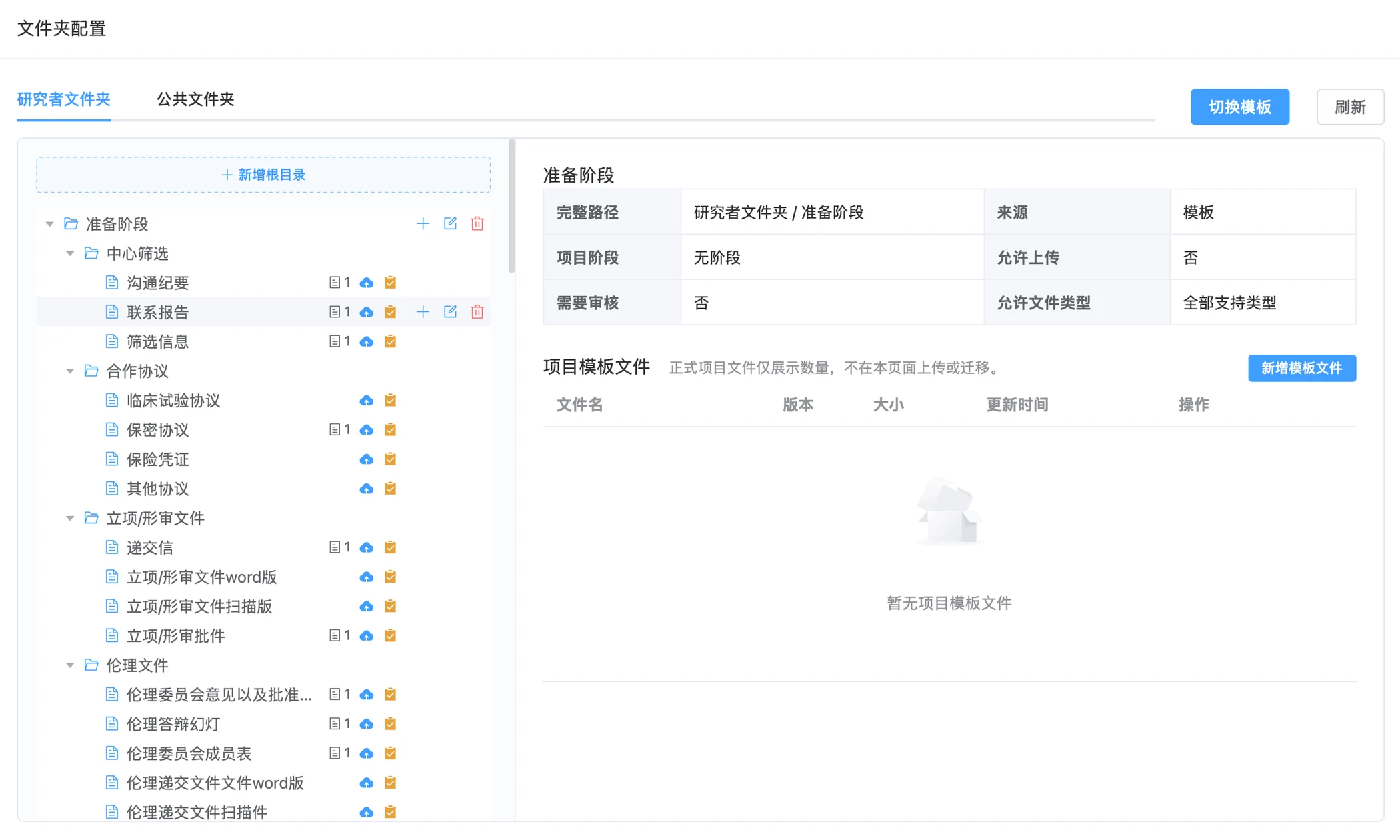1400x840 pixels.
Task: Click the 文件名 column header
Action: 580,405
